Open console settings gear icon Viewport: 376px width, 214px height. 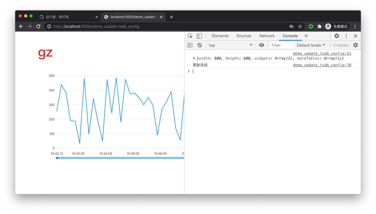point(355,45)
